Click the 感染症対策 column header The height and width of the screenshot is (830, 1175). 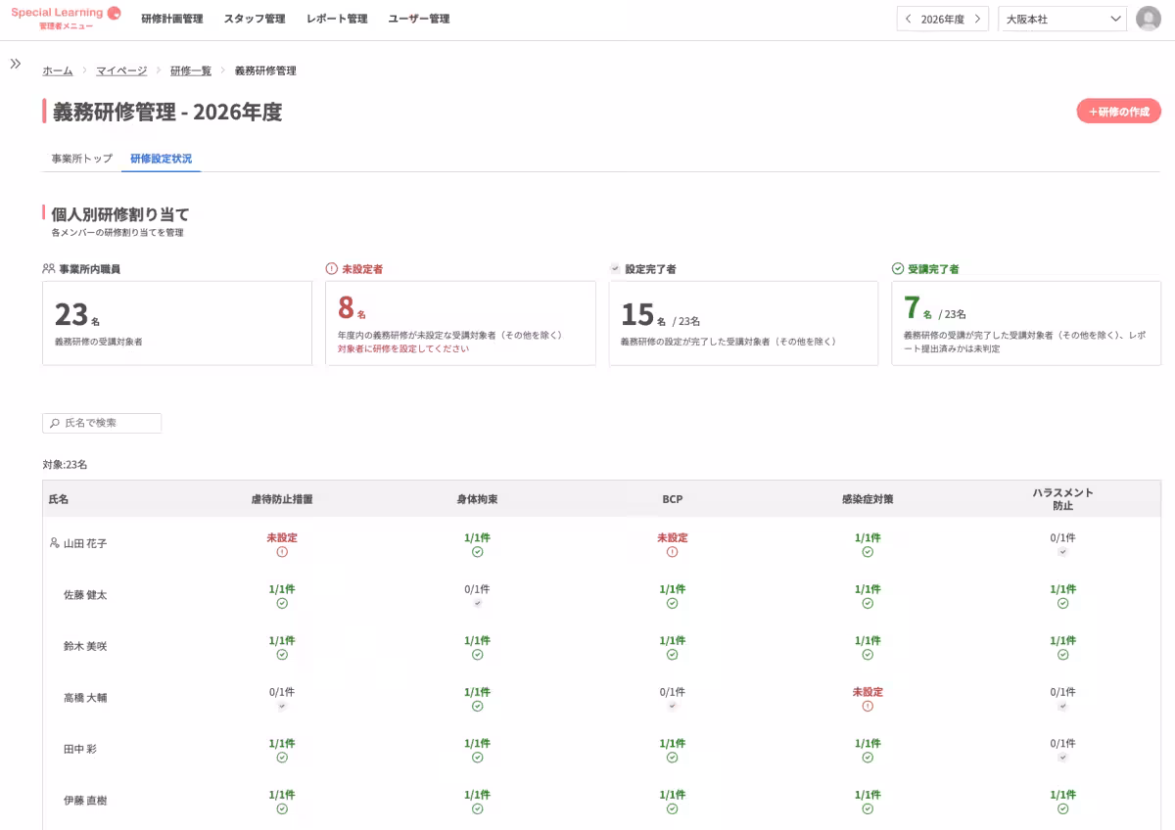[x=868, y=499]
